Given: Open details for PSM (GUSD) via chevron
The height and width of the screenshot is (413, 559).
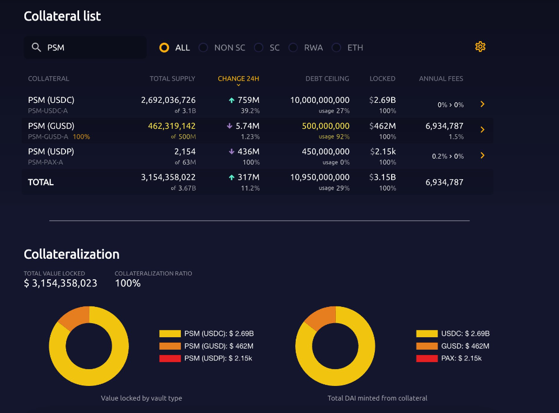Looking at the screenshot, I should [482, 130].
